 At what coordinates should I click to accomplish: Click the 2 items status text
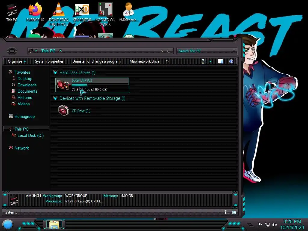coord(11,212)
